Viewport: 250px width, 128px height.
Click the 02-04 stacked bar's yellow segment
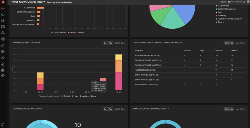(118, 57)
